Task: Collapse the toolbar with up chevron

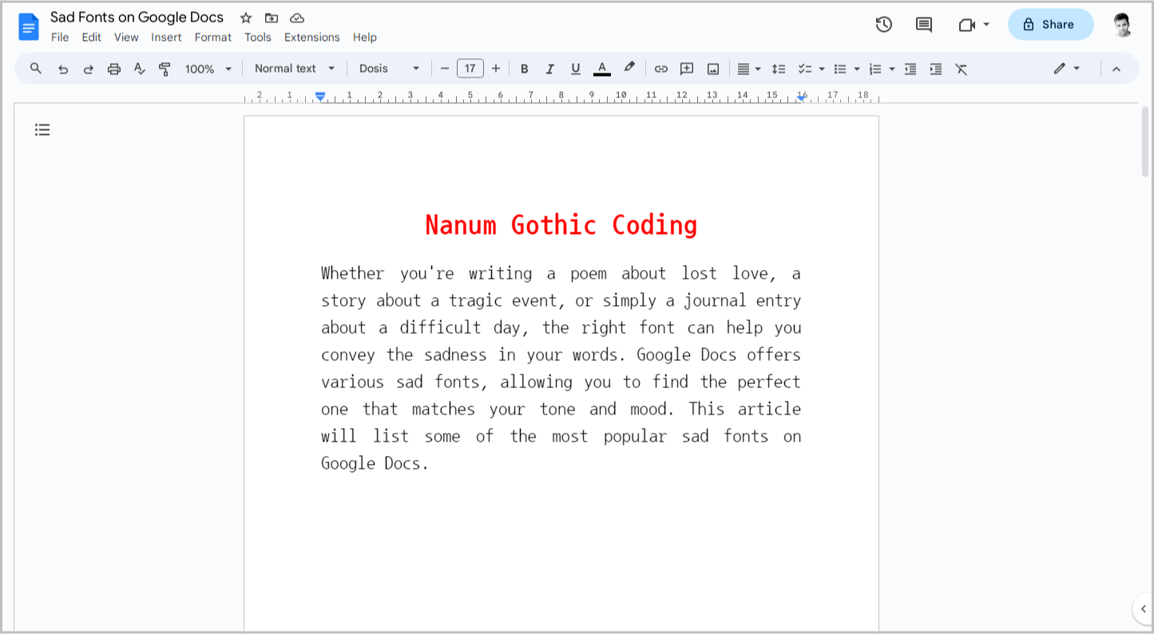Action: (1116, 69)
